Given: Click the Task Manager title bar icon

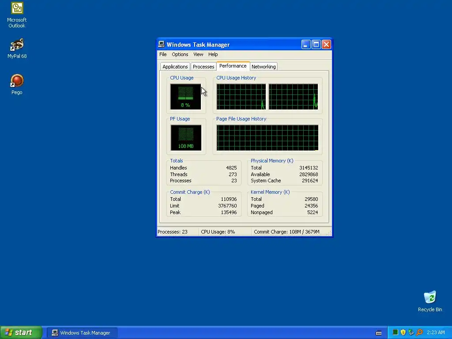Looking at the screenshot, I should pyautogui.click(x=162, y=45).
